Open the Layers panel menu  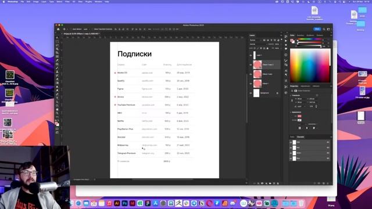[x=281, y=35]
